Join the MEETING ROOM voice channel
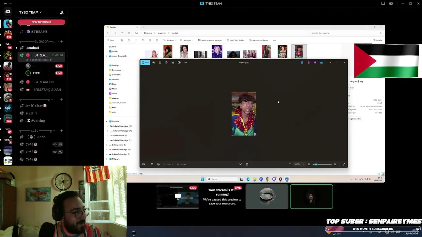422x237 pixels. point(41,90)
